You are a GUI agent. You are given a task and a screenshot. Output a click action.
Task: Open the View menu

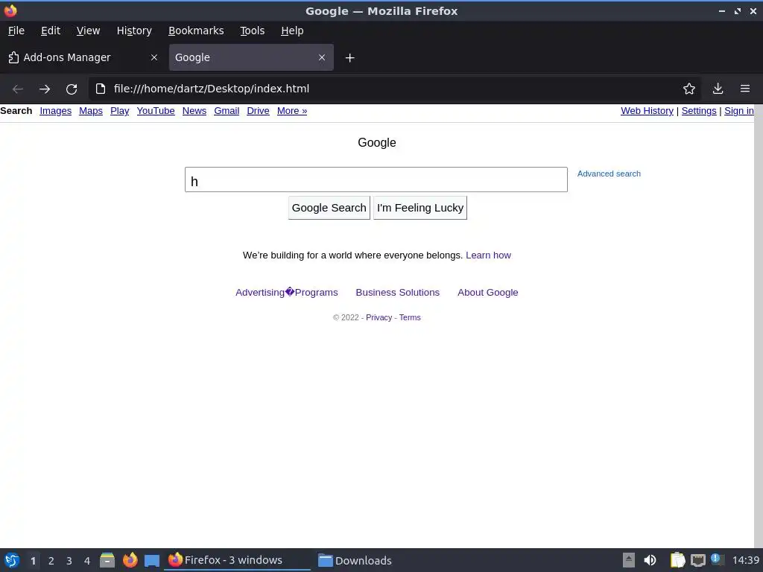tap(88, 31)
